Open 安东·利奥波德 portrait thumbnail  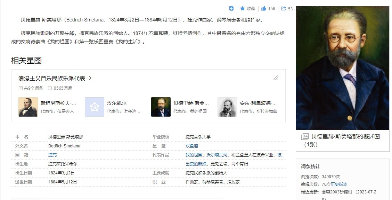[x=227, y=107]
